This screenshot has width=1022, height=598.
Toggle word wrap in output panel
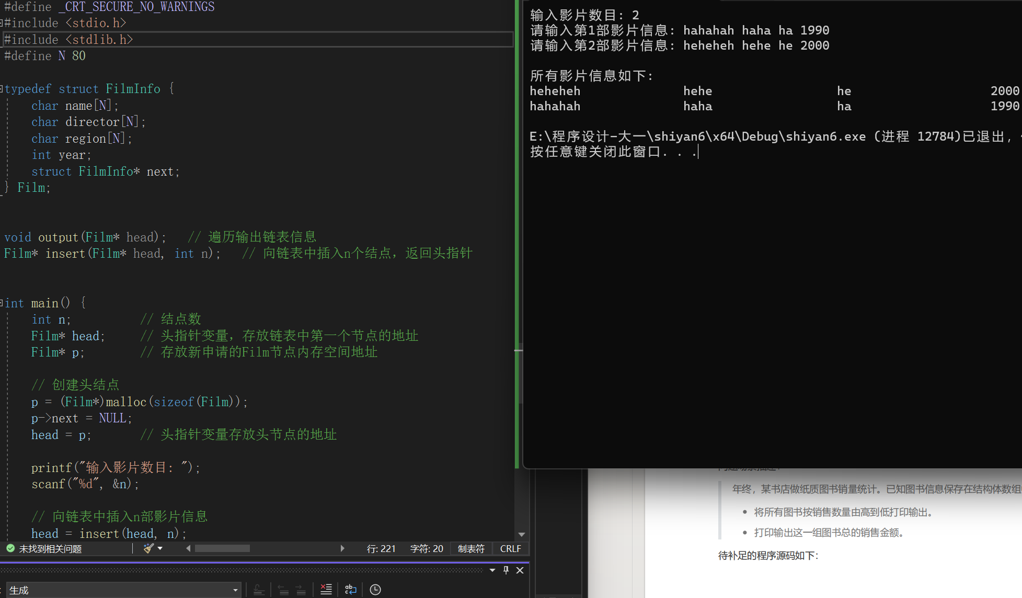click(351, 590)
